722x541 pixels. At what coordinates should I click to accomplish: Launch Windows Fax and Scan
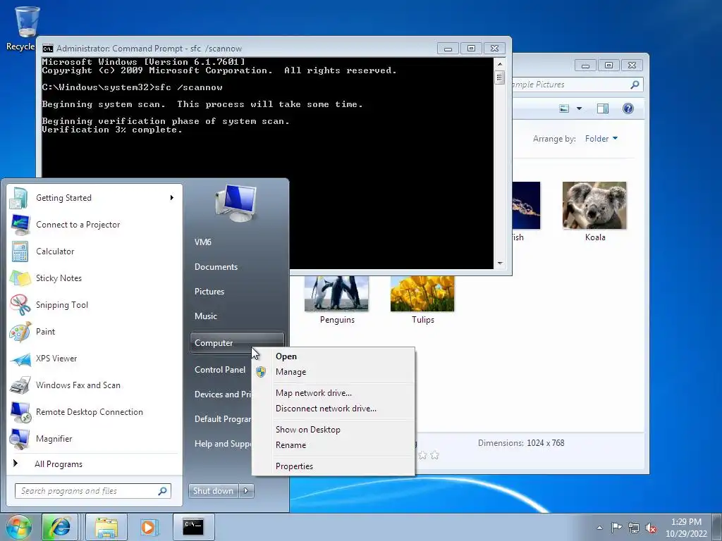point(94,385)
